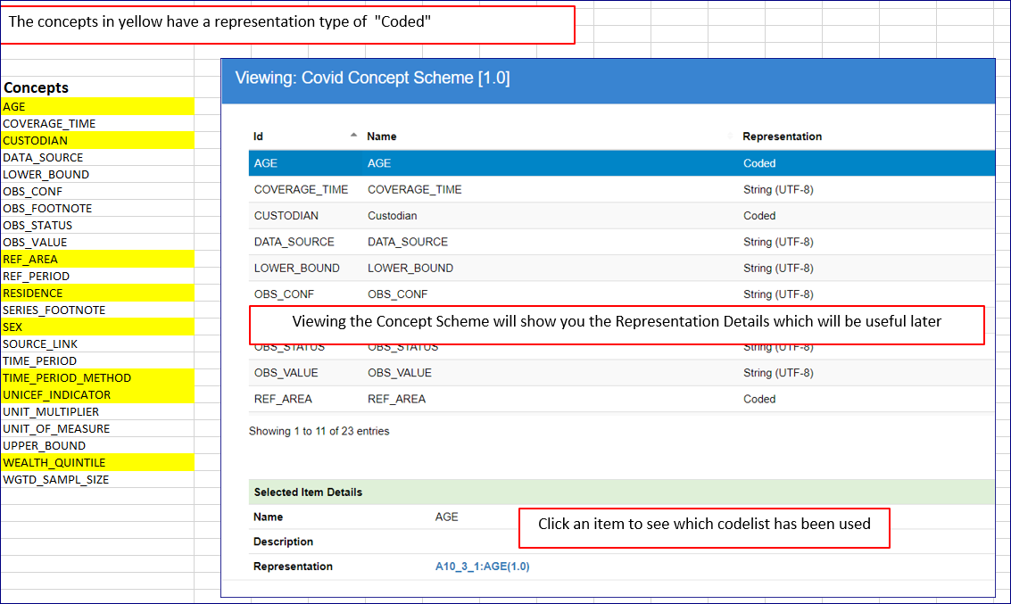Click the Viewing: Covid Concept Scheme title bar
Viewport: 1011px width, 604px height.
click(607, 79)
